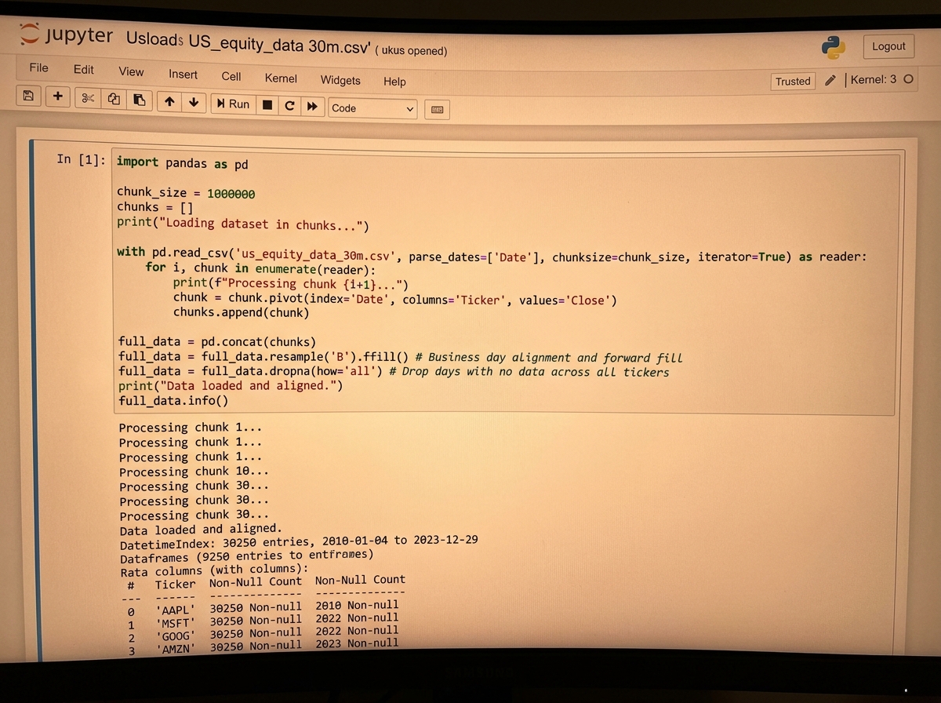Click the 'GOOG' ticker row in output
941x703 pixels.
point(263,633)
